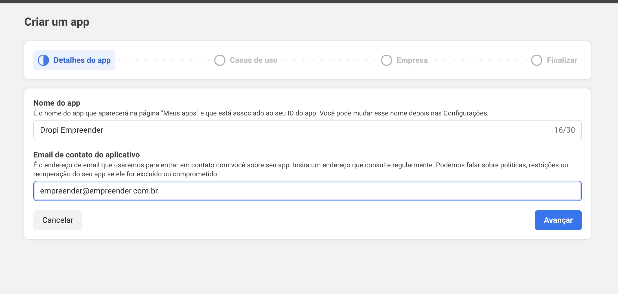Click the Email de contato do aplicativo label

click(86, 155)
